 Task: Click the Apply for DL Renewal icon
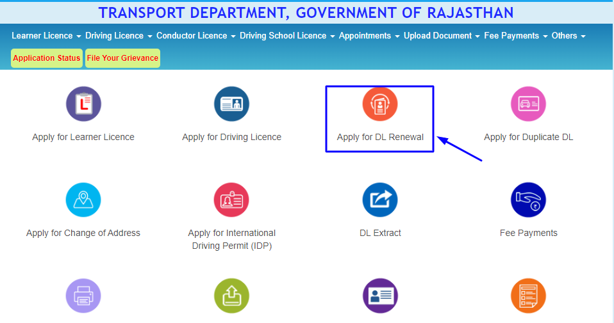coord(380,104)
